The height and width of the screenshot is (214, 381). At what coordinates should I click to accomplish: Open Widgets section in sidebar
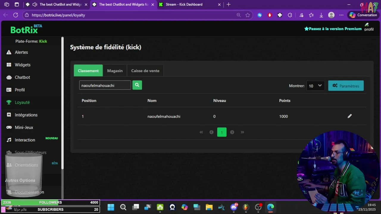tap(18, 65)
